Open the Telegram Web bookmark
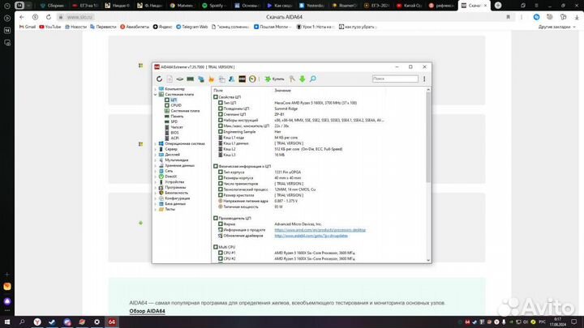584x328 pixels. (191, 27)
